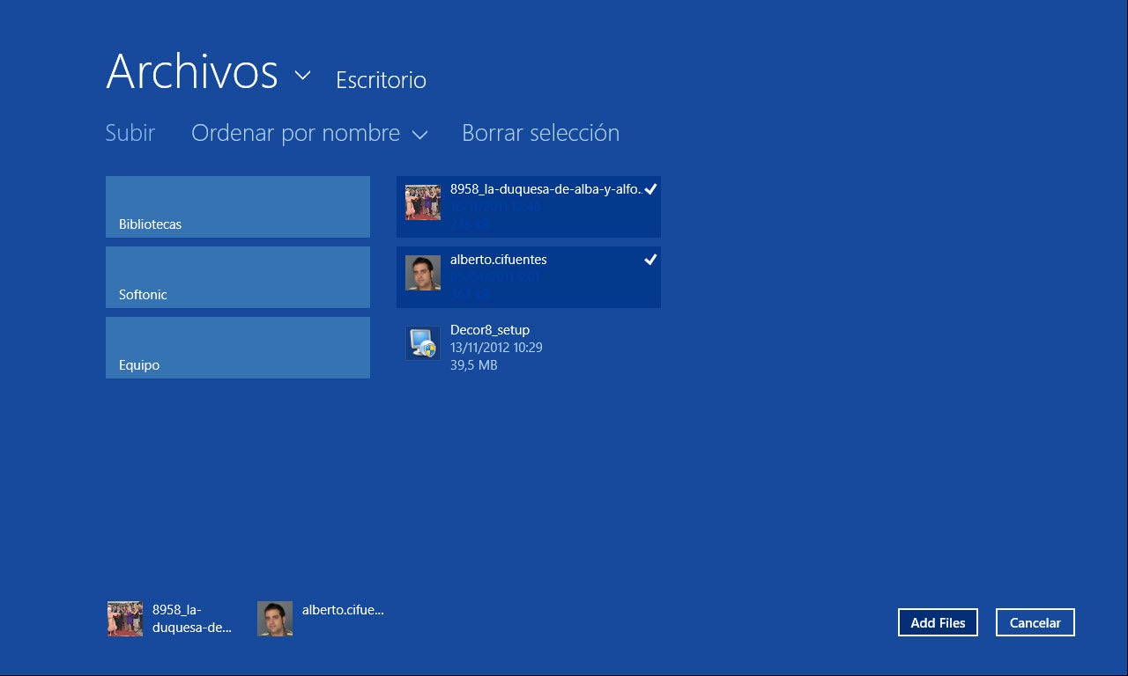Click the alberto.cifuentes file name in the list
Image resolution: width=1128 pixels, height=676 pixels.
click(499, 260)
